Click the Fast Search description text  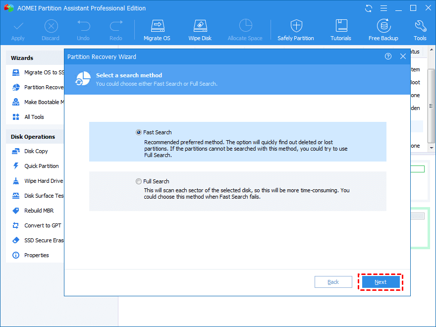(246, 149)
